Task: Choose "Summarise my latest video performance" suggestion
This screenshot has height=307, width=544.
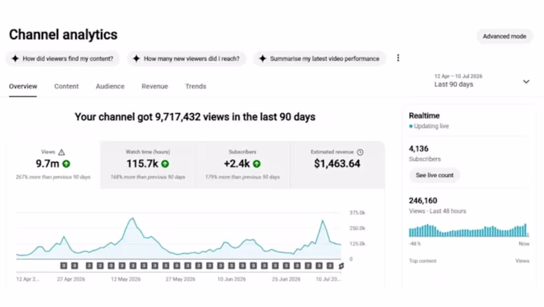Action: [x=319, y=59]
